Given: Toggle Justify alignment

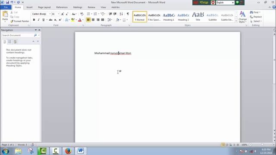Looking at the screenshot, I should (x=103, y=20).
